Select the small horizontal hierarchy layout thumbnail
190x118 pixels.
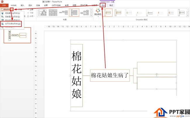pos(63,13)
